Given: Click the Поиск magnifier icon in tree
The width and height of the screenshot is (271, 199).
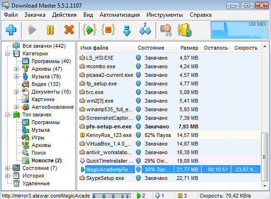Looking at the screenshot, I should pos(25,153).
